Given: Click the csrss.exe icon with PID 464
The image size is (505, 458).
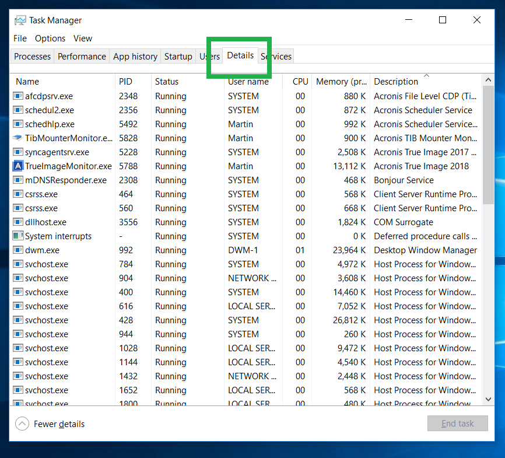Looking at the screenshot, I should (x=17, y=194).
